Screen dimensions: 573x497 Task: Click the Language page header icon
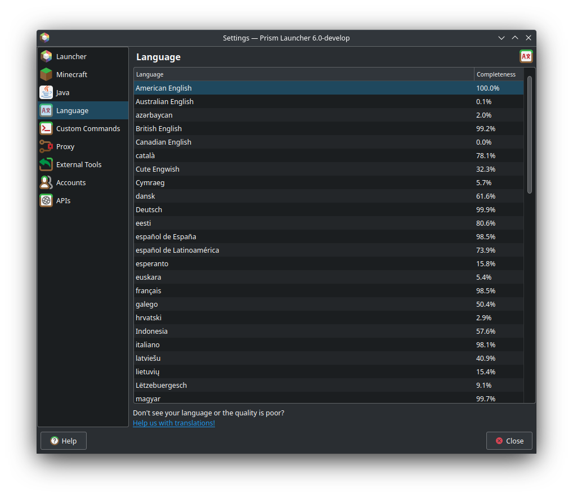(526, 57)
